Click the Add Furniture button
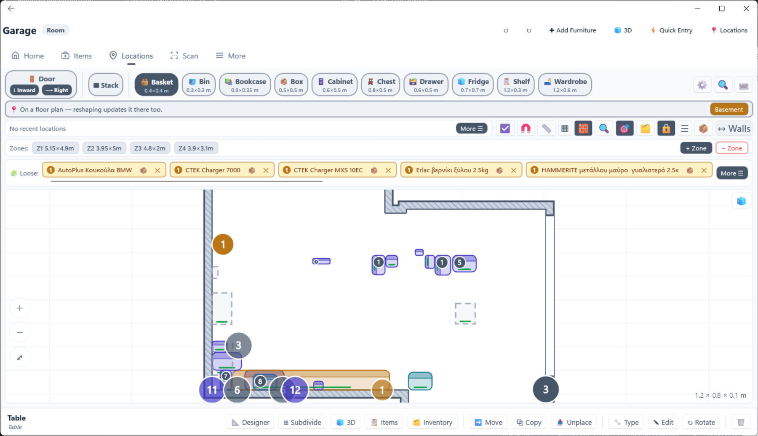 pyautogui.click(x=573, y=30)
